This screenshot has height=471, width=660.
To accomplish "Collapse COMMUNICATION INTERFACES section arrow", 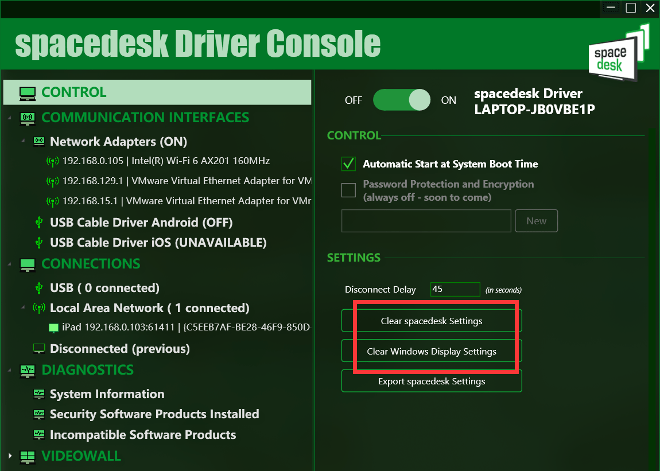I will (10, 118).
